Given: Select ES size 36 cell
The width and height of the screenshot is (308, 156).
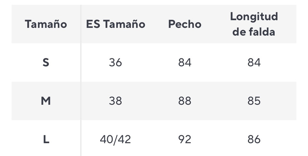Looking at the screenshot, I should pyautogui.click(x=116, y=62).
